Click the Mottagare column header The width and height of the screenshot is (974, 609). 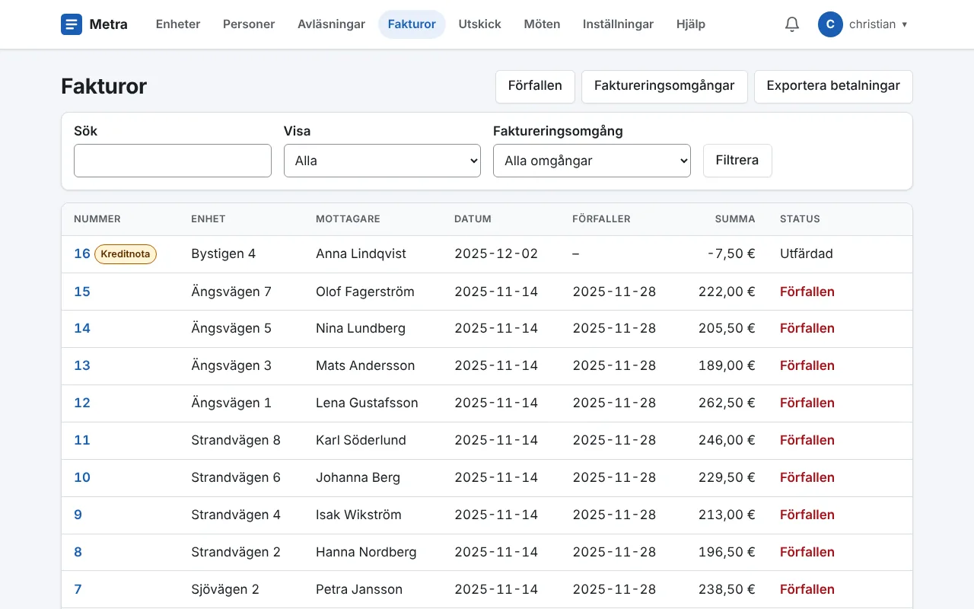click(x=348, y=218)
